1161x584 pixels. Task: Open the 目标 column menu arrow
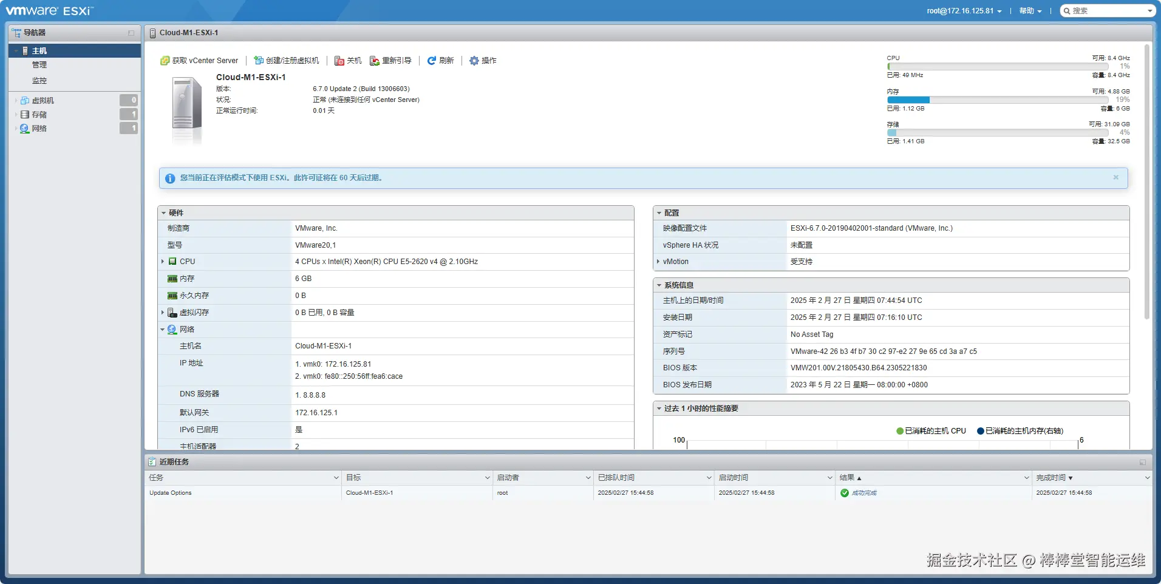point(487,478)
